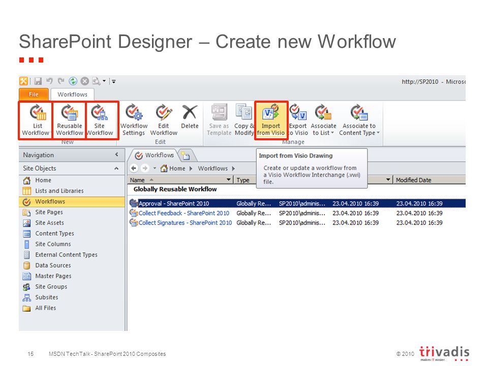Select Approval - SharePoint 2010 workflow
The height and width of the screenshot is (366, 488).
point(174,203)
